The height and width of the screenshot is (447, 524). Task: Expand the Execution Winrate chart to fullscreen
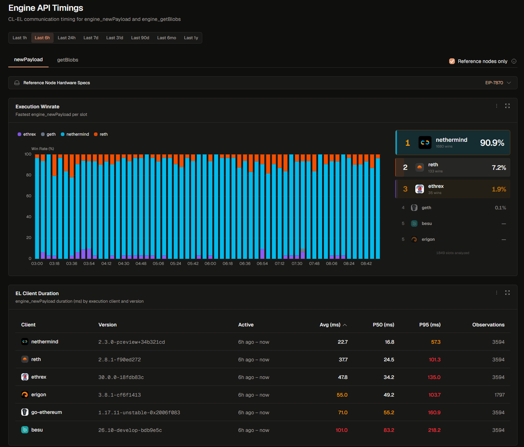click(x=507, y=106)
